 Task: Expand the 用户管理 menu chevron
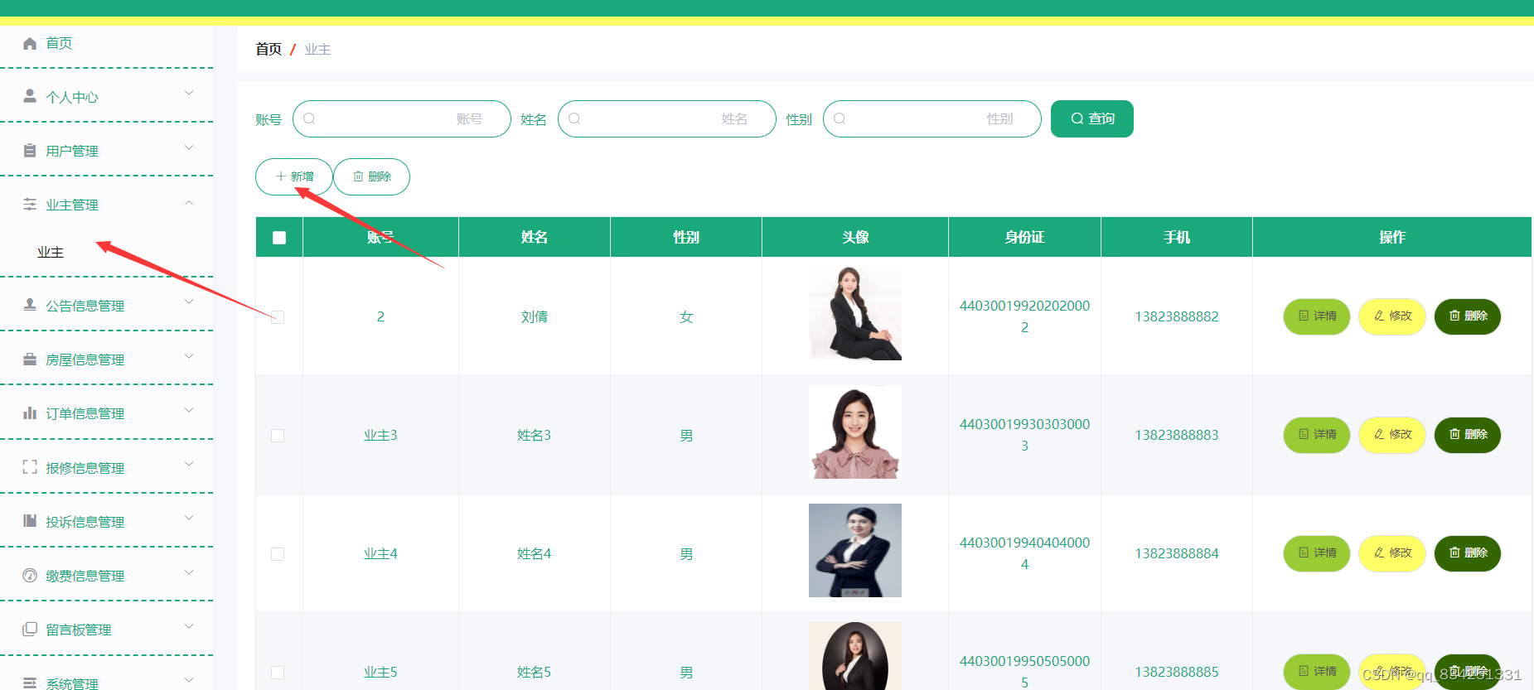[x=189, y=147]
